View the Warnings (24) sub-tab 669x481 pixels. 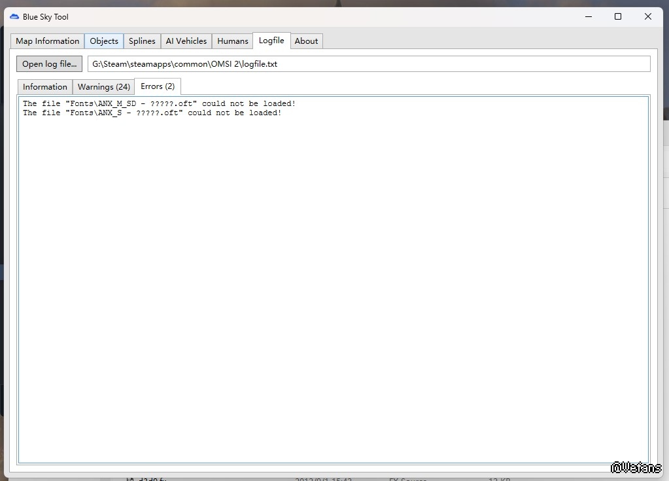tap(104, 86)
